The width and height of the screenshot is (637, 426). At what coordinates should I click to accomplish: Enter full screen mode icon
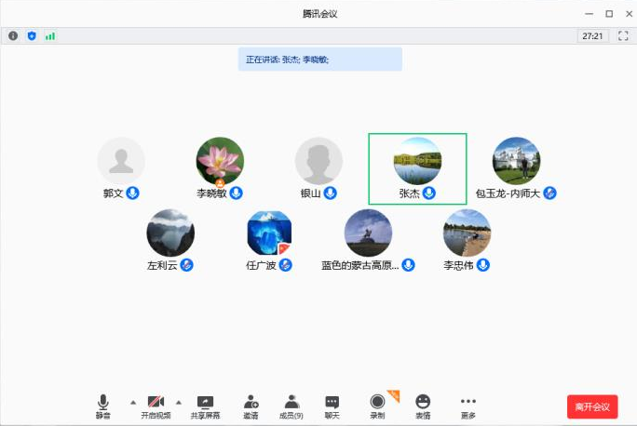coord(623,35)
